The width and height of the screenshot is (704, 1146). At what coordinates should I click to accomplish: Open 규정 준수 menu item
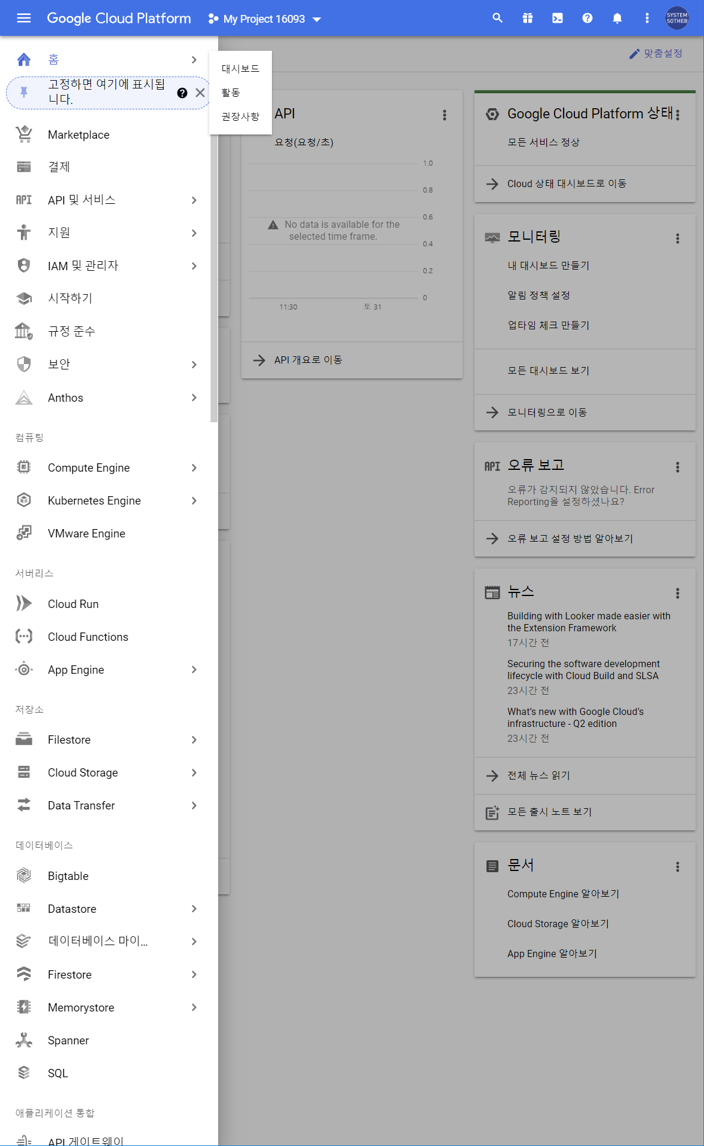[105, 331]
